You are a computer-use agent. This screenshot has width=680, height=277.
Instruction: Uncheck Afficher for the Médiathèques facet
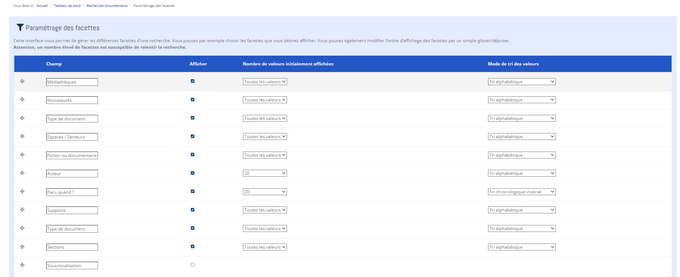point(193,81)
